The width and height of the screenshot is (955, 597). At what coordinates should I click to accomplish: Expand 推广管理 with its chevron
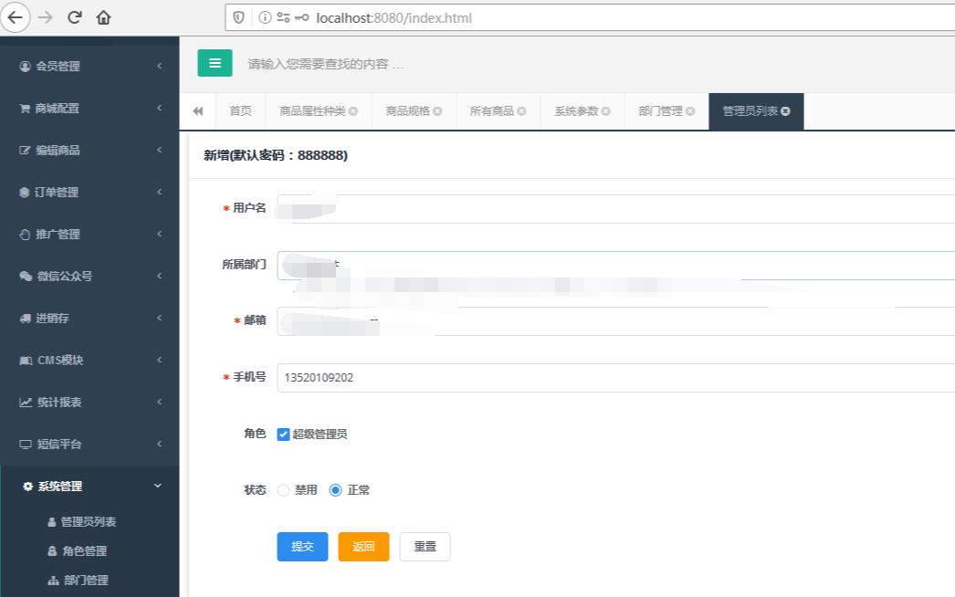click(x=160, y=234)
